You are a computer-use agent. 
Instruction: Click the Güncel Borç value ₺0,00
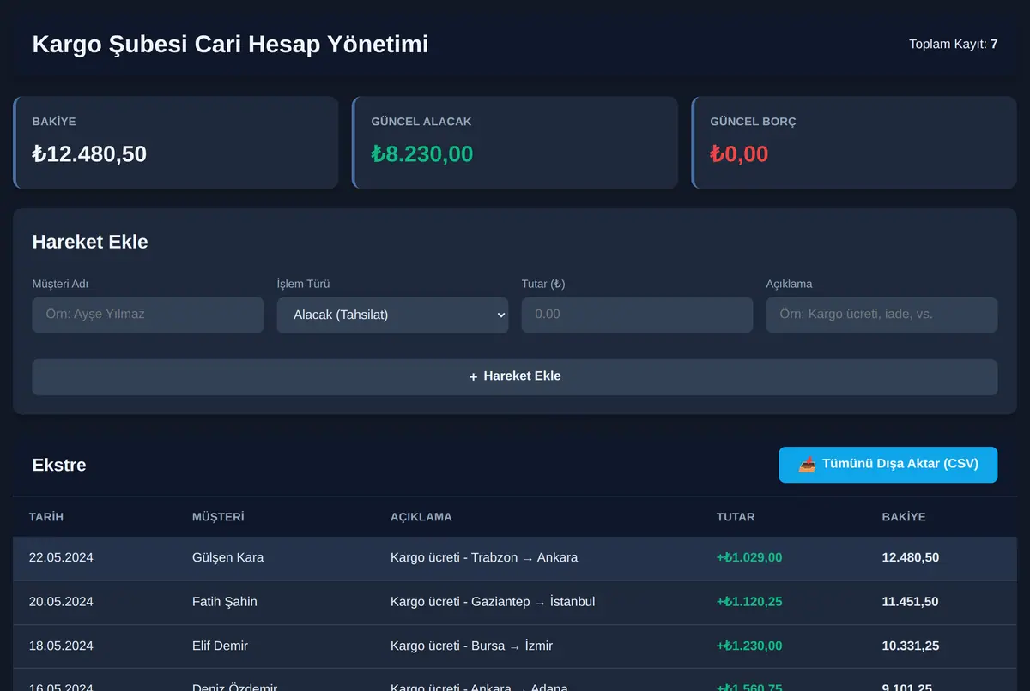click(739, 154)
